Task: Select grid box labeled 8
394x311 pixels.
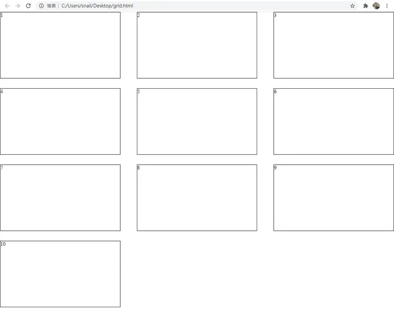Action: pos(197,198)
